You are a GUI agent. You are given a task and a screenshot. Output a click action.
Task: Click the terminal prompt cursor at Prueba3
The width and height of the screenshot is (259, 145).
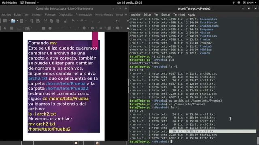172,141
